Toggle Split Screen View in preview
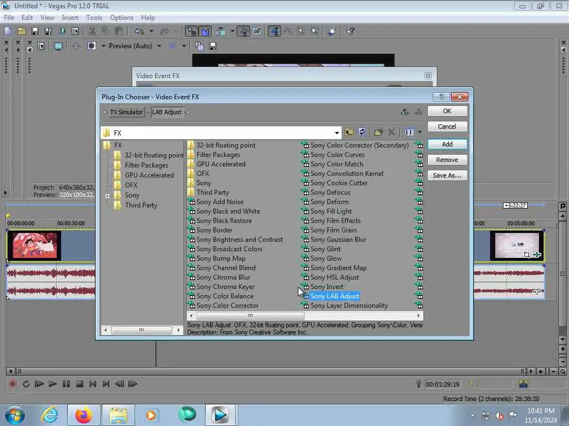This screenshot has height=426, width=569. [x=92, y=46]
